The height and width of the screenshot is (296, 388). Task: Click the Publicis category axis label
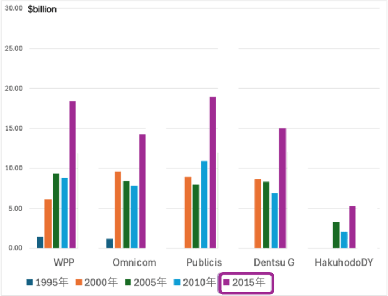[204, 262]
